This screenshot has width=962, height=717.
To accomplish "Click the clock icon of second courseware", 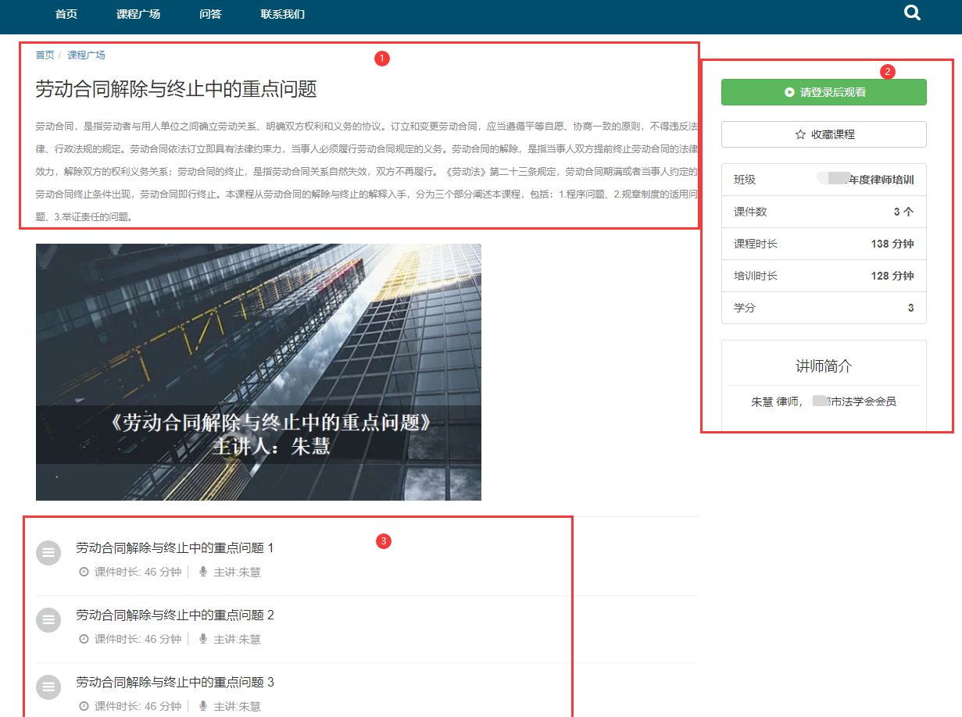I will [x=84, y=640].
